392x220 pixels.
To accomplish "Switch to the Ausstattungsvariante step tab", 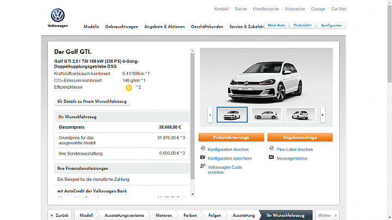I will [x=124, y=215].
